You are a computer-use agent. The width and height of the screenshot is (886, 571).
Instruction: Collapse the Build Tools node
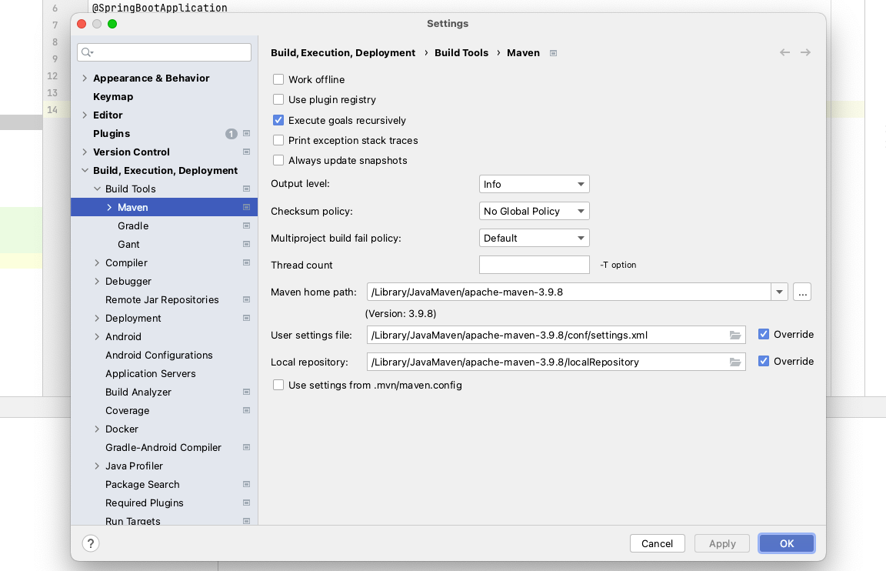pos(97,189)
